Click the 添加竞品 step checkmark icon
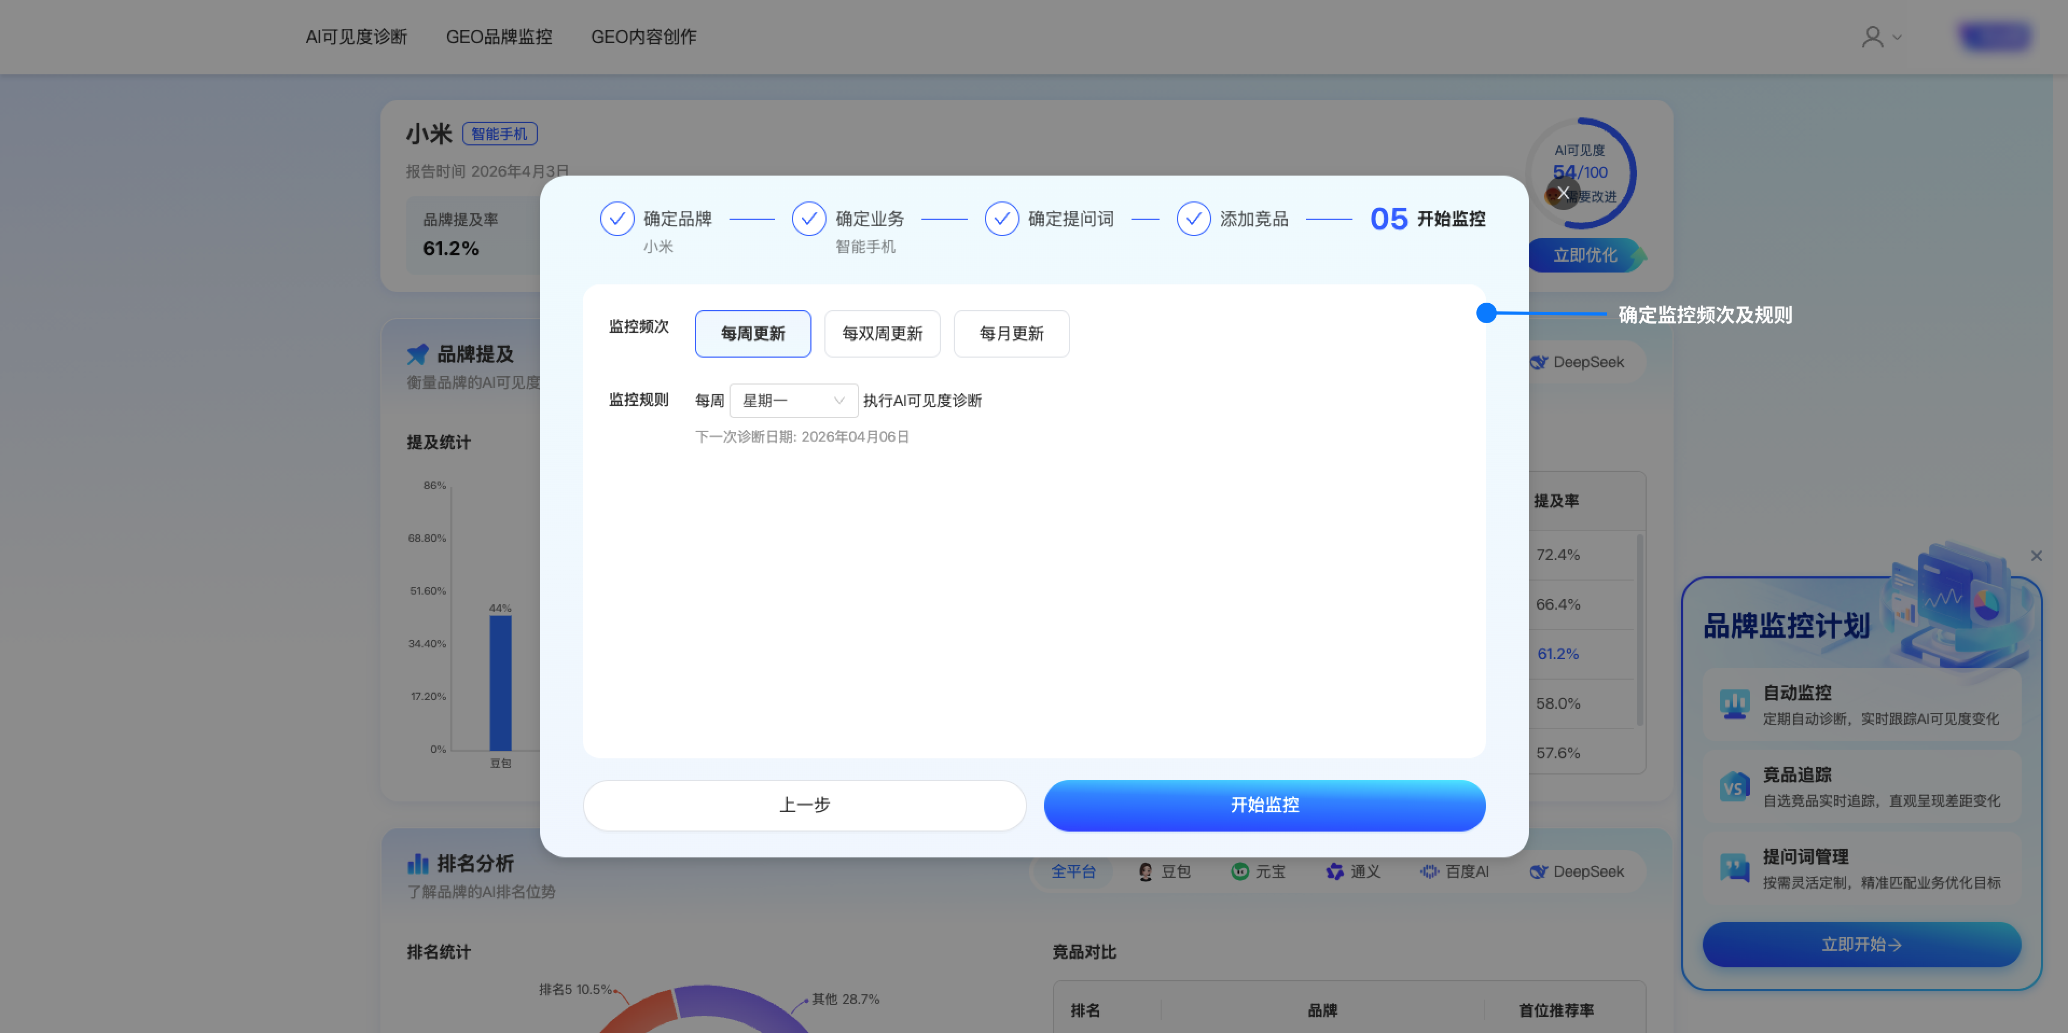 [x=1193, y=218]
